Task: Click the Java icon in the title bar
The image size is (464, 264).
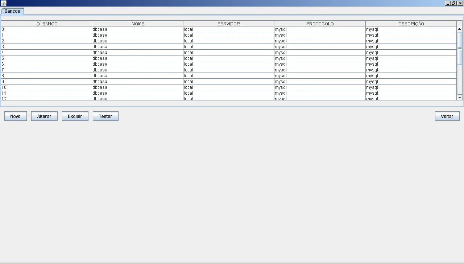Action: [4, 3]
